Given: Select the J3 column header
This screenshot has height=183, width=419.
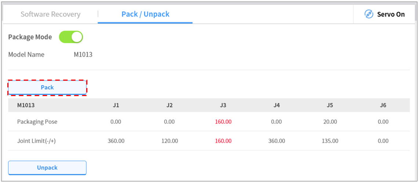Looking at the screenshot, I should pyautogui.click(x=223, y=105).
